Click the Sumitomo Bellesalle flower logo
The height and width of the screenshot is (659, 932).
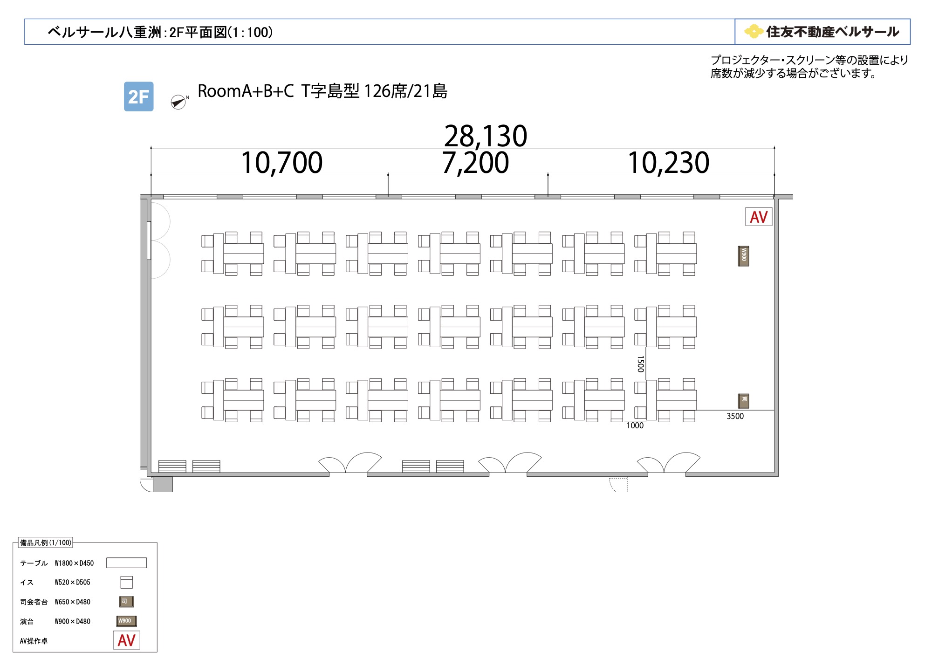(x=754, y=32)
